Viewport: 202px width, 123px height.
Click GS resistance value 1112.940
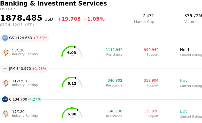point(114,50)
